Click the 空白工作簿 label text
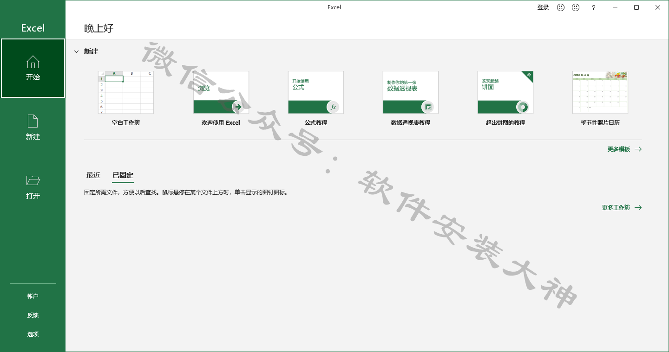669x352 pixels. click(x=126, y=123)
